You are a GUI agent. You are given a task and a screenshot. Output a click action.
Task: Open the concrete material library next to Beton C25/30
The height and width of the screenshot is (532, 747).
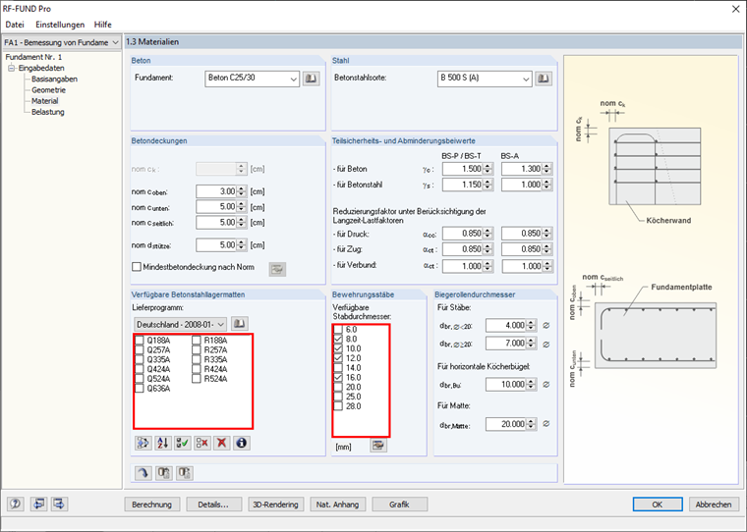point(312,79)
